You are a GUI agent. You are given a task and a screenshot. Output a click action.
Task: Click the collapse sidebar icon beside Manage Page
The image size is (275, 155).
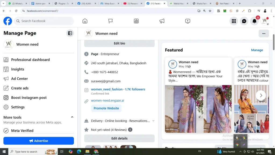[x=70, y=33]
